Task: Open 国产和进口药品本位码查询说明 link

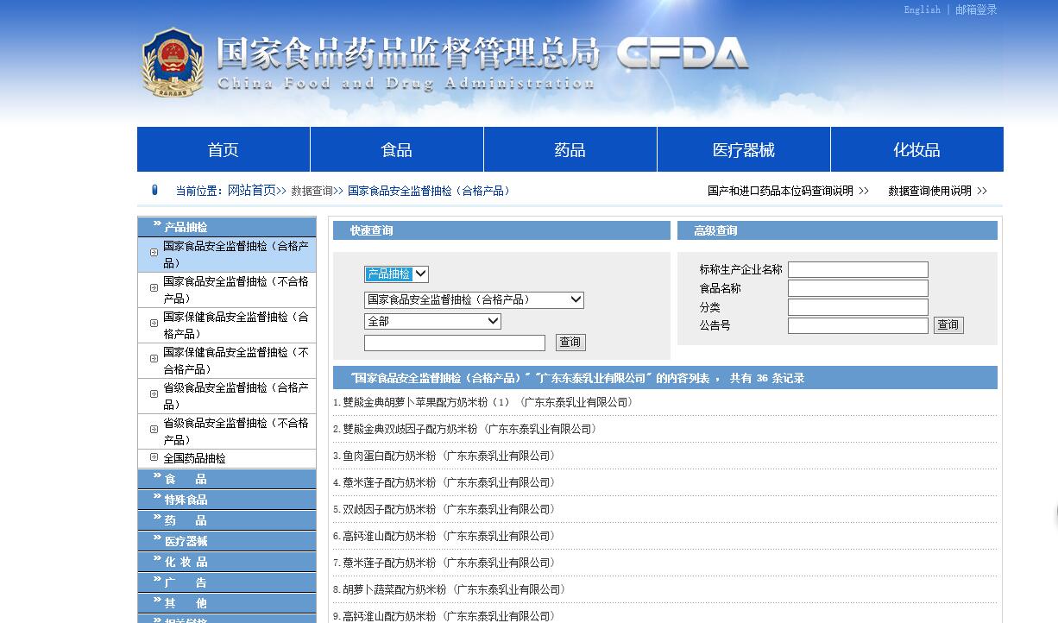Action: point(780,191)
